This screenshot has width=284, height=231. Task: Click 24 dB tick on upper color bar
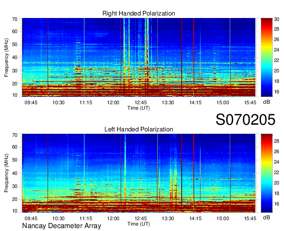[x=276, y=50]
